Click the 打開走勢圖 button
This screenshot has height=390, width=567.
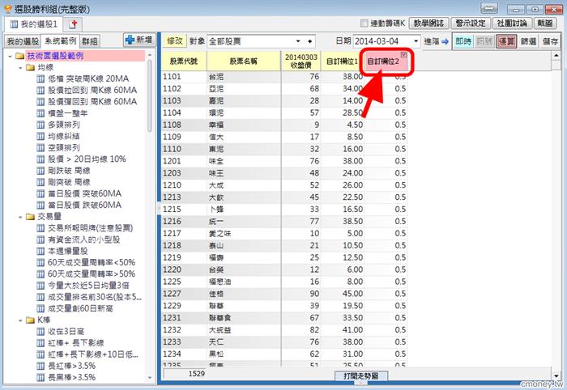(361, 376)
